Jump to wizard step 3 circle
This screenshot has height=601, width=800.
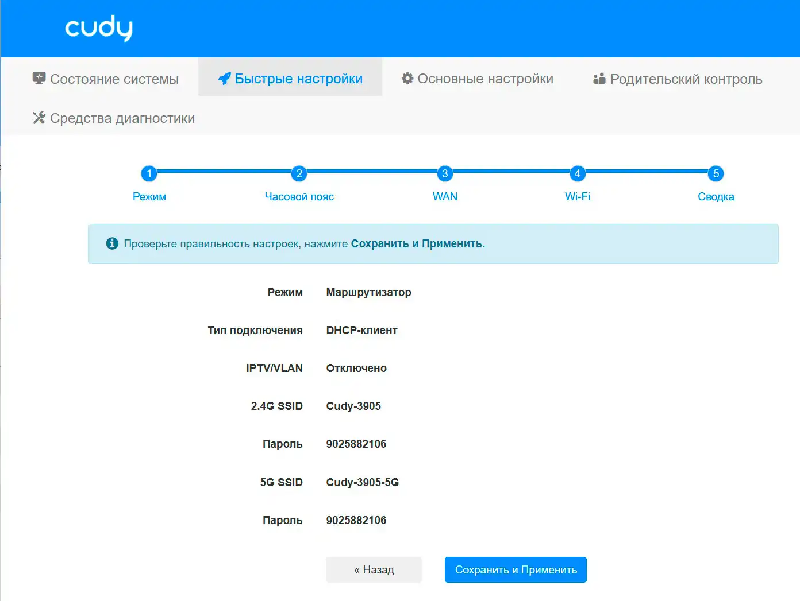tap(445, 173)
